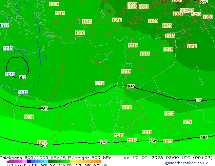Click the legend value 546

pyautogui.click(x=62, y=165)
